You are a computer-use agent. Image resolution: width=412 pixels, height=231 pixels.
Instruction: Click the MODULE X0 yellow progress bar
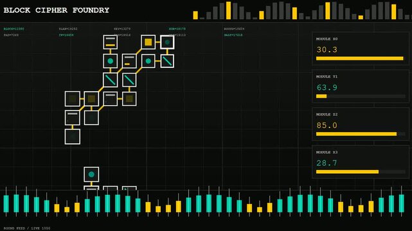[360, 58]
